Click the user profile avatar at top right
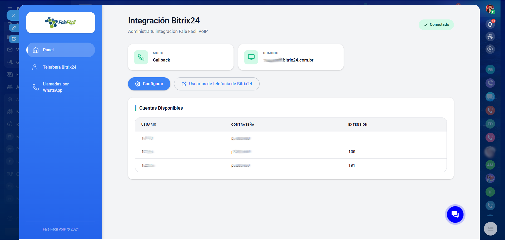The image size is (505, 240). 490,9
